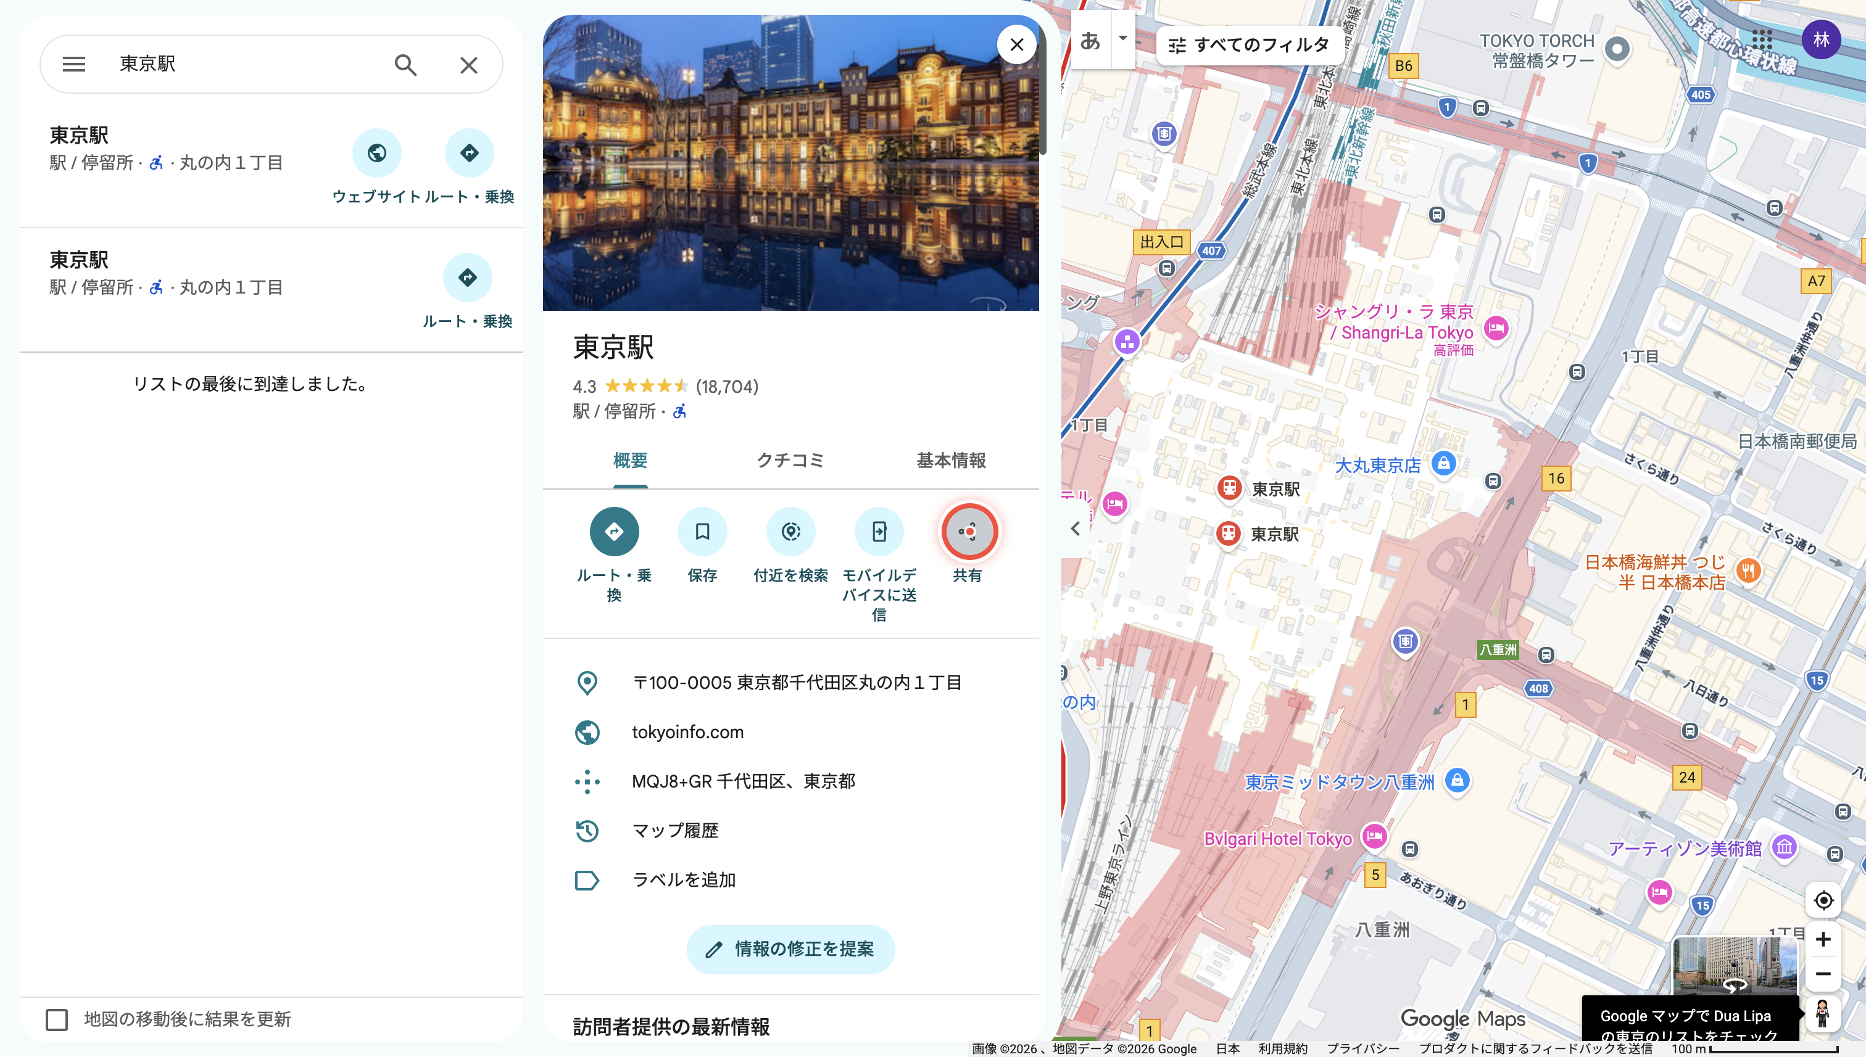1866x1057 pixels.
Task: Click プロダクトに関するフィードバックを送信 link
Action: 1536,1049
